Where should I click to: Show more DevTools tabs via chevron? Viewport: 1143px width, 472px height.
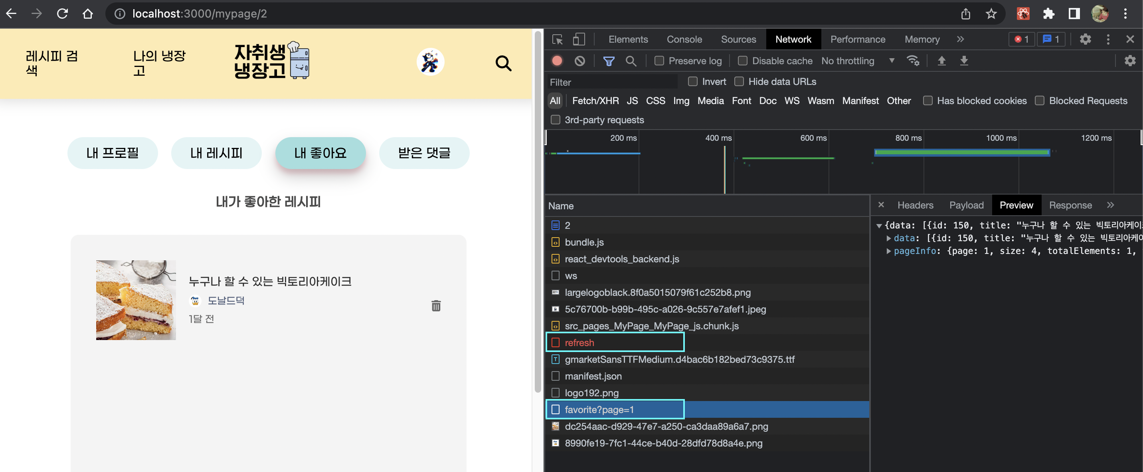[960, 39]
